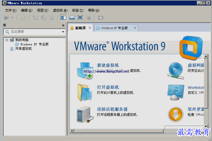Open the 文件(F) menu
Viewport: 212px width, 141px height.
click(x=11, y=10)
